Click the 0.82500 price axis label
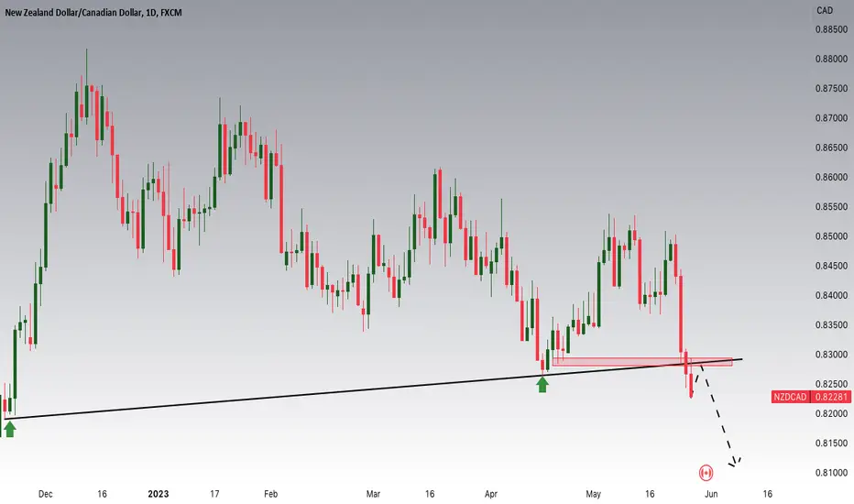This screenshot has width=854, height=504. (x=831, y=384)
